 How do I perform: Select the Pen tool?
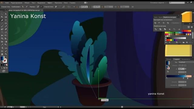(2, 20)
